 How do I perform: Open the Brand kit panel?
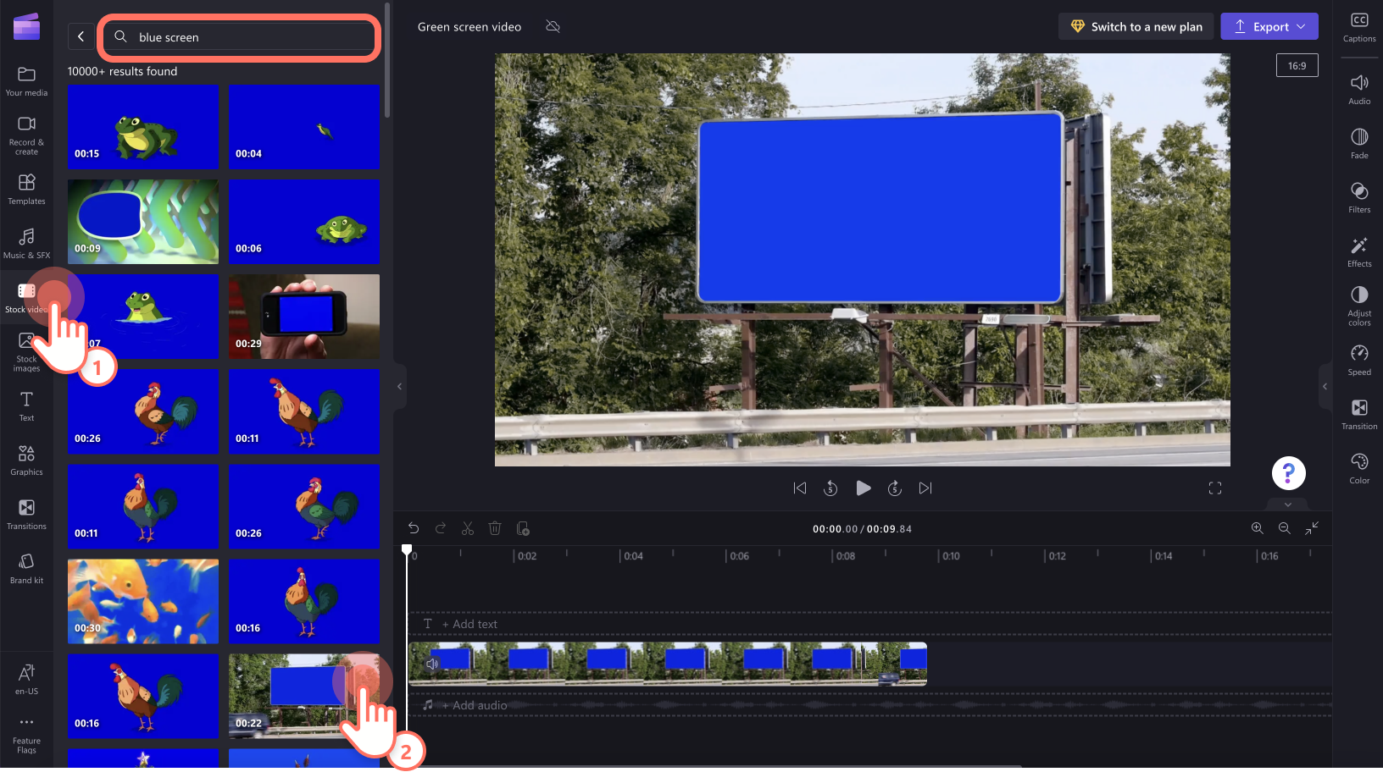(x=26, y=569)
